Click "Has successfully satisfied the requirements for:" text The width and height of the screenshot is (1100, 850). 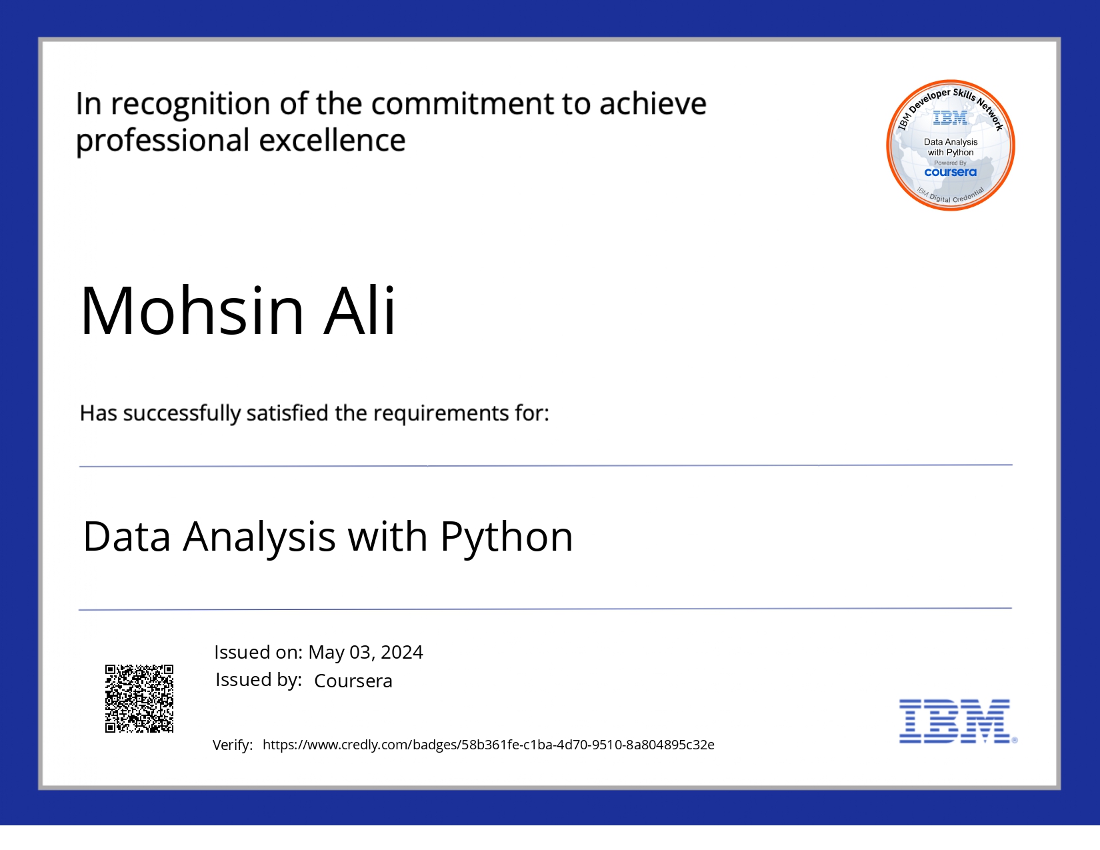click(314, 413)
